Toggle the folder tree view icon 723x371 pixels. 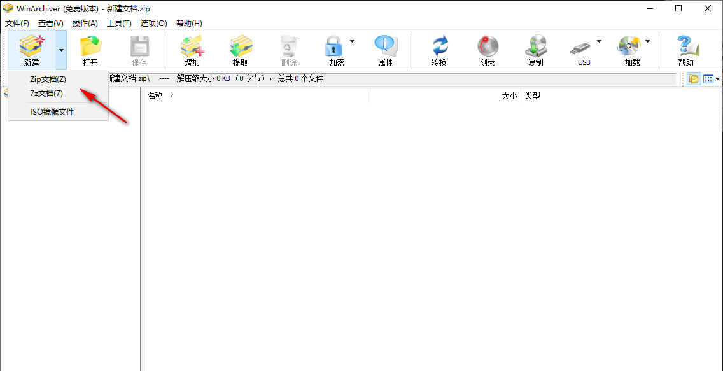coord(694,79)
